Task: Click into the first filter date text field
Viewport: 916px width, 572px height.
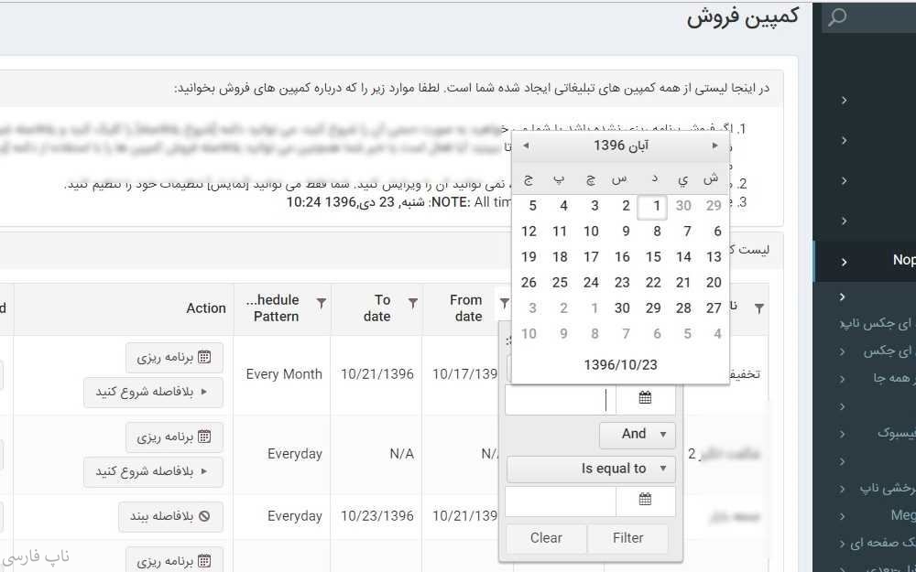Action: pos(560,399)
